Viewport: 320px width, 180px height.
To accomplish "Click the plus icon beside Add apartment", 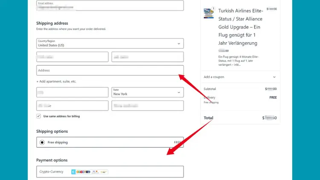I will coord(38,81).
